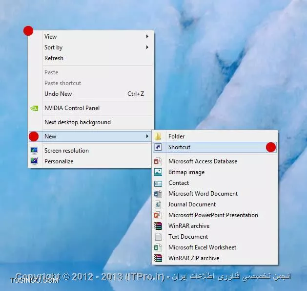Expand the View submenu arrow
Image resolution: width=307 pixels, height=291 pixels.
tap(147, 37)
